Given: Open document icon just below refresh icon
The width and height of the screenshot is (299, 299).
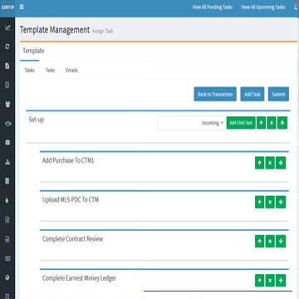Looking at the screenshot, I should (7, 66).
